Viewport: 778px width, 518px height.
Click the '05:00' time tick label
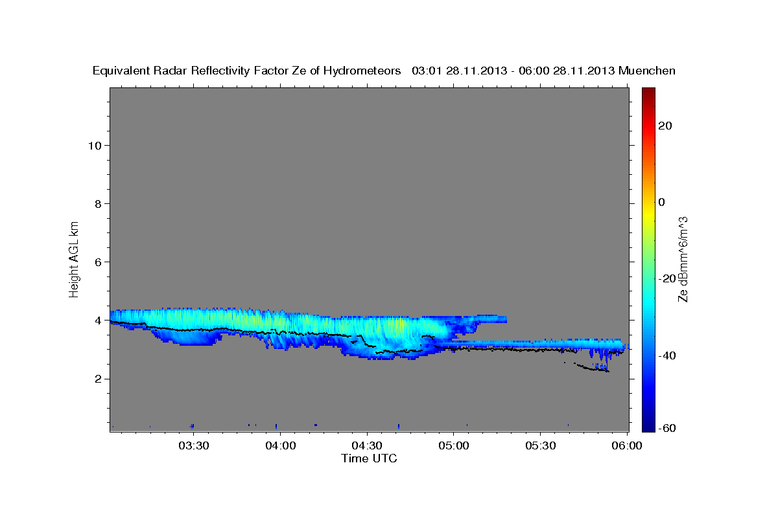tap(454, 446)
